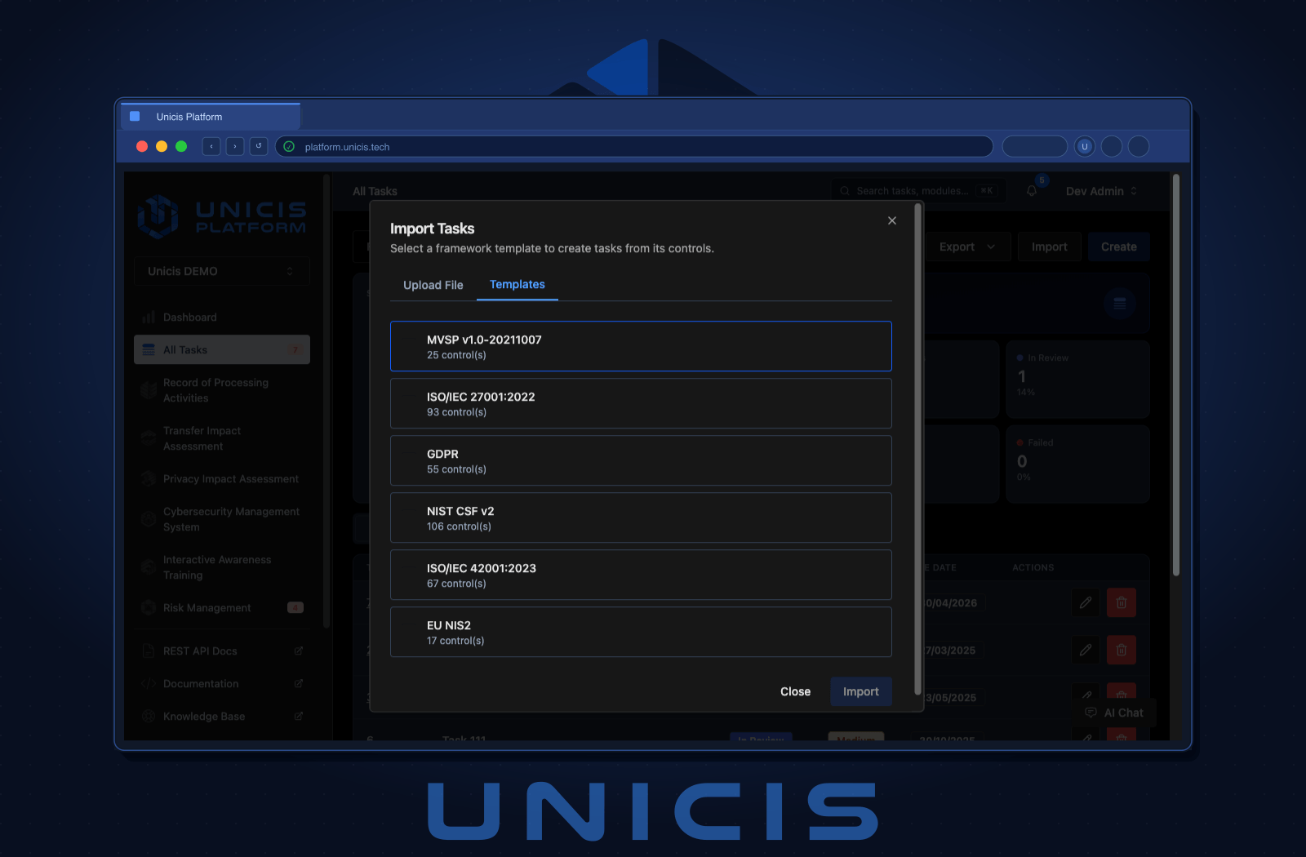Image resolution: width=1306 pixels, height=857 pixels.
Task: Choose the MVSP v1.0-20211007 template
Action: coord(641,346)
